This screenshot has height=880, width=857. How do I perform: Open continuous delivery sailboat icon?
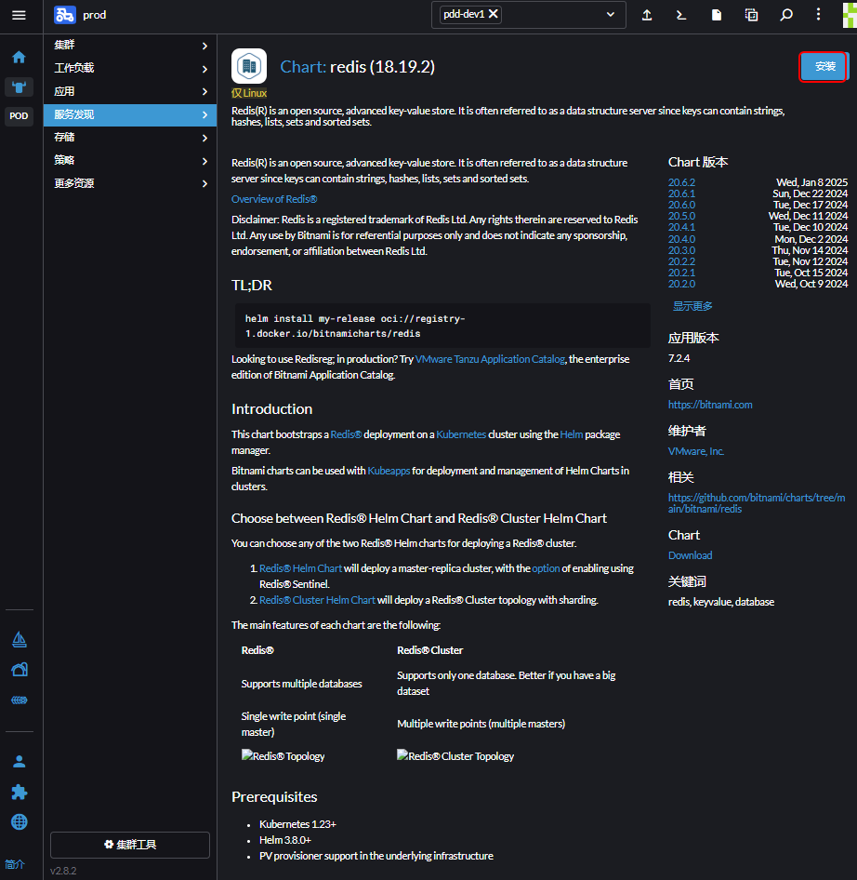click(20, 639)
